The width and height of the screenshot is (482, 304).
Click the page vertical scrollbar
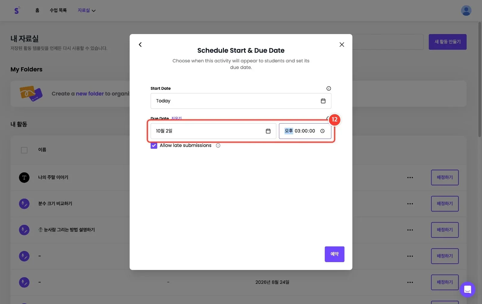(480, 80)
